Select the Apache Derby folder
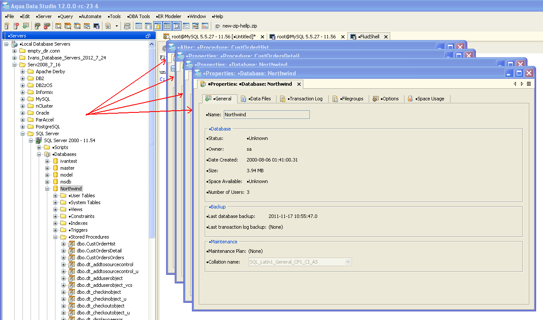 pyautogui.click(x=50, y=71)
